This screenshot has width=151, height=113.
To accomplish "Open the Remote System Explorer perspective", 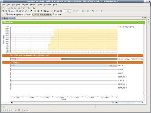I will pos(20,14).
